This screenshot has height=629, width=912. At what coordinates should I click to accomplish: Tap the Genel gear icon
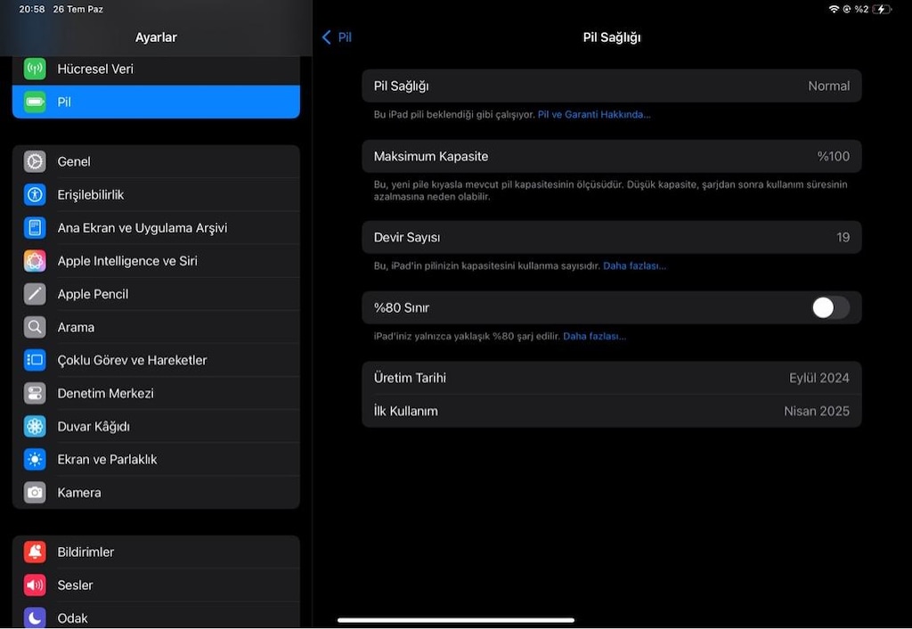[35, 161]
